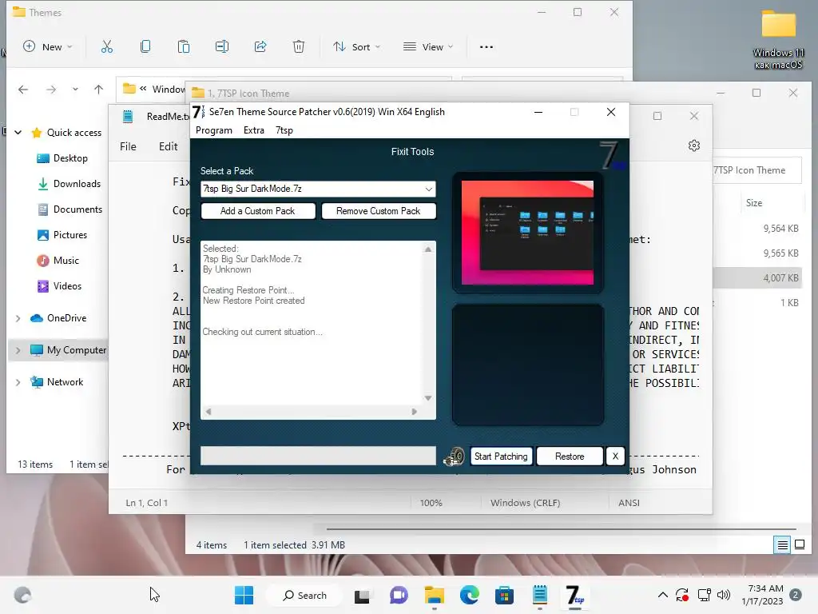Click the Start Patching button
Viewport: 818px width, 614px height.
[x=501, y=457]
